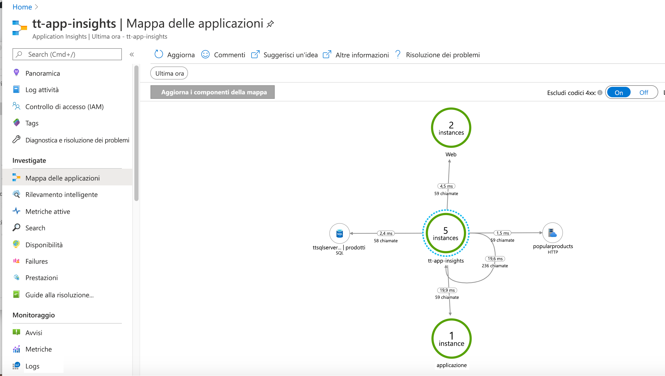
Task: Select the tt-app-insights 5 instances node
Action: point(446,233)
